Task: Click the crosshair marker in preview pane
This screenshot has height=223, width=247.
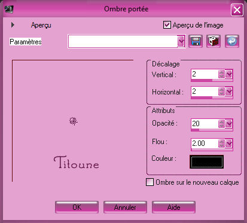Action: click(74, 121)
